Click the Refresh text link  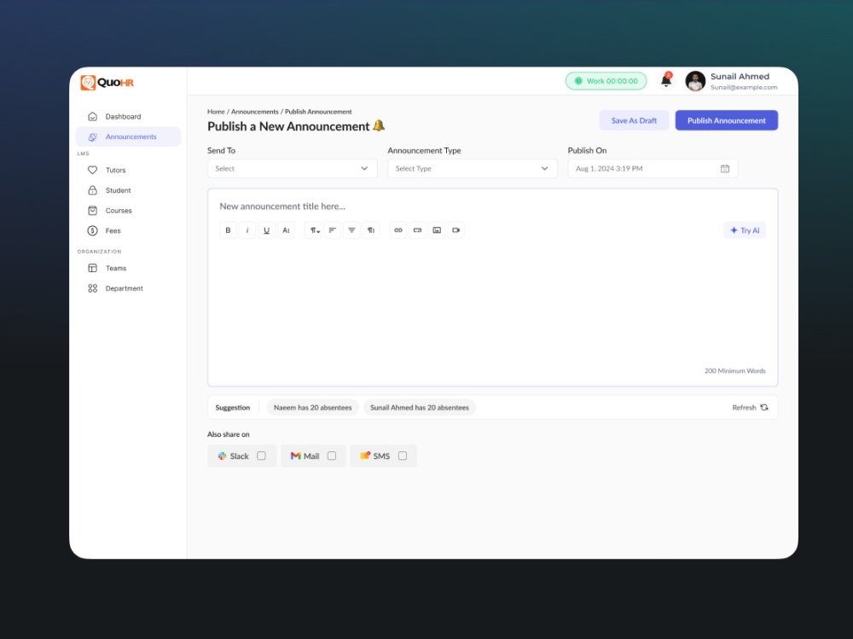tap(744, 407)
